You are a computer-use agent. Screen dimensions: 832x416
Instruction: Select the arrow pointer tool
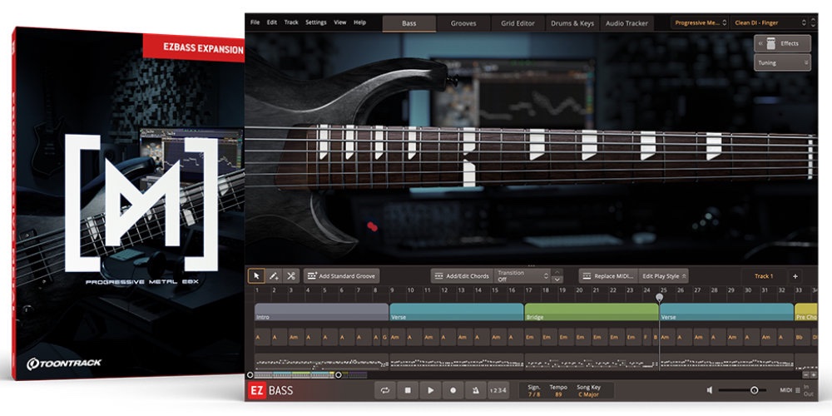(257, 275)
